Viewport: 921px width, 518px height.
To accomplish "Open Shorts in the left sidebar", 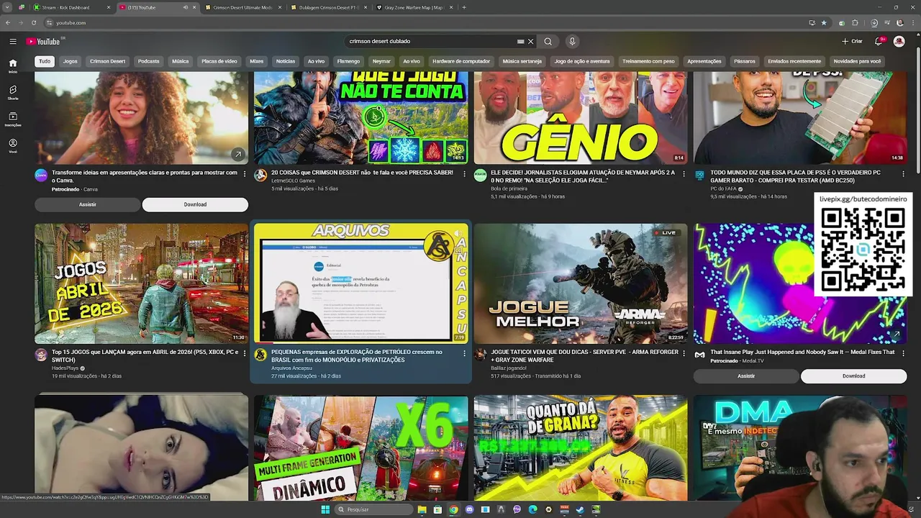I will coord(13,92).
